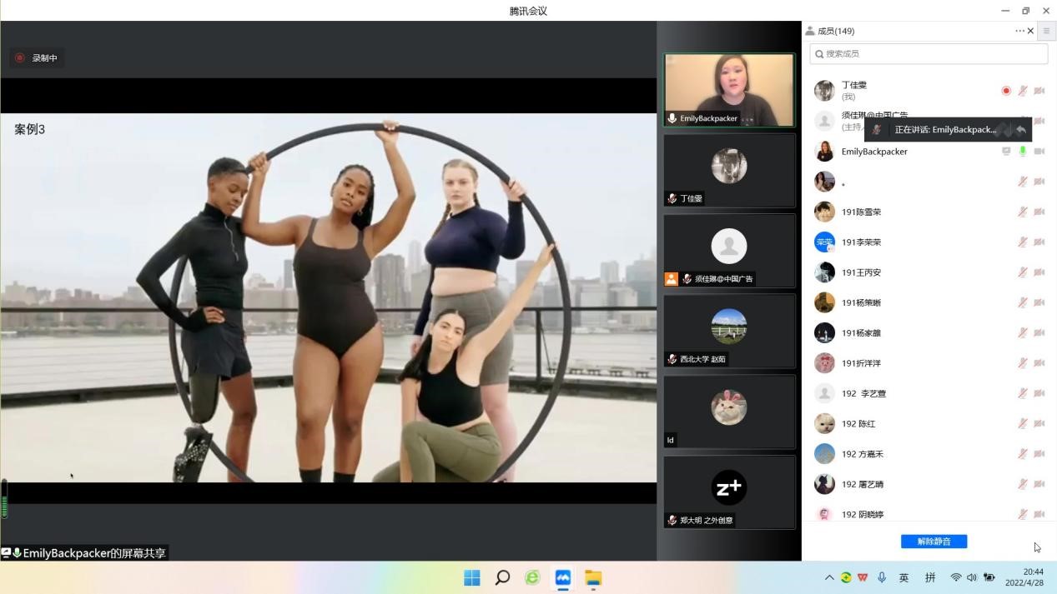Image resolution: width=1057 pixels, height=594 pixels.
Task: Expand the system tray hidden icons chevron
Action: (x=829, y=577)
